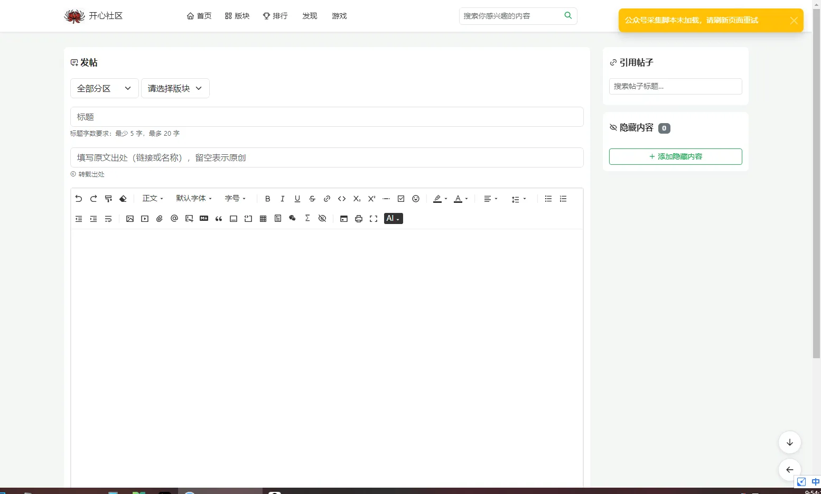821x494 pixels.
Task: Toggle the numbered list
Action: [x=563, y=199]
